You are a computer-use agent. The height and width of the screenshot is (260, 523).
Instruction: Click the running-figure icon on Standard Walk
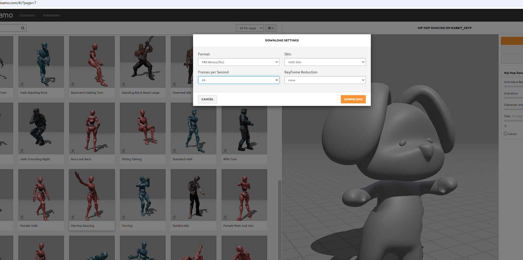pyautogui.click(x=175, y=151)
